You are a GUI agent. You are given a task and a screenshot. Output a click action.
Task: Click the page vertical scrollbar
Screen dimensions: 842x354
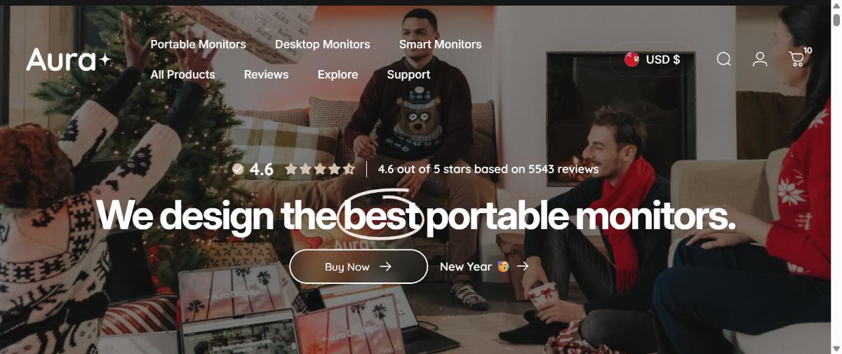836,177
